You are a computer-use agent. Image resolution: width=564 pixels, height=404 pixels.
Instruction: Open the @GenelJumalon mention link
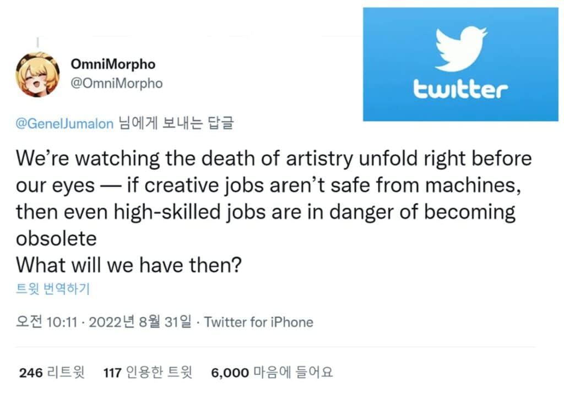[x=65, y=123]
